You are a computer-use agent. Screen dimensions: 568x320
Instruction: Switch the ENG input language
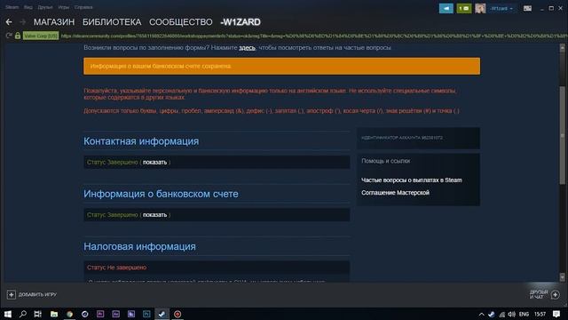524,314
